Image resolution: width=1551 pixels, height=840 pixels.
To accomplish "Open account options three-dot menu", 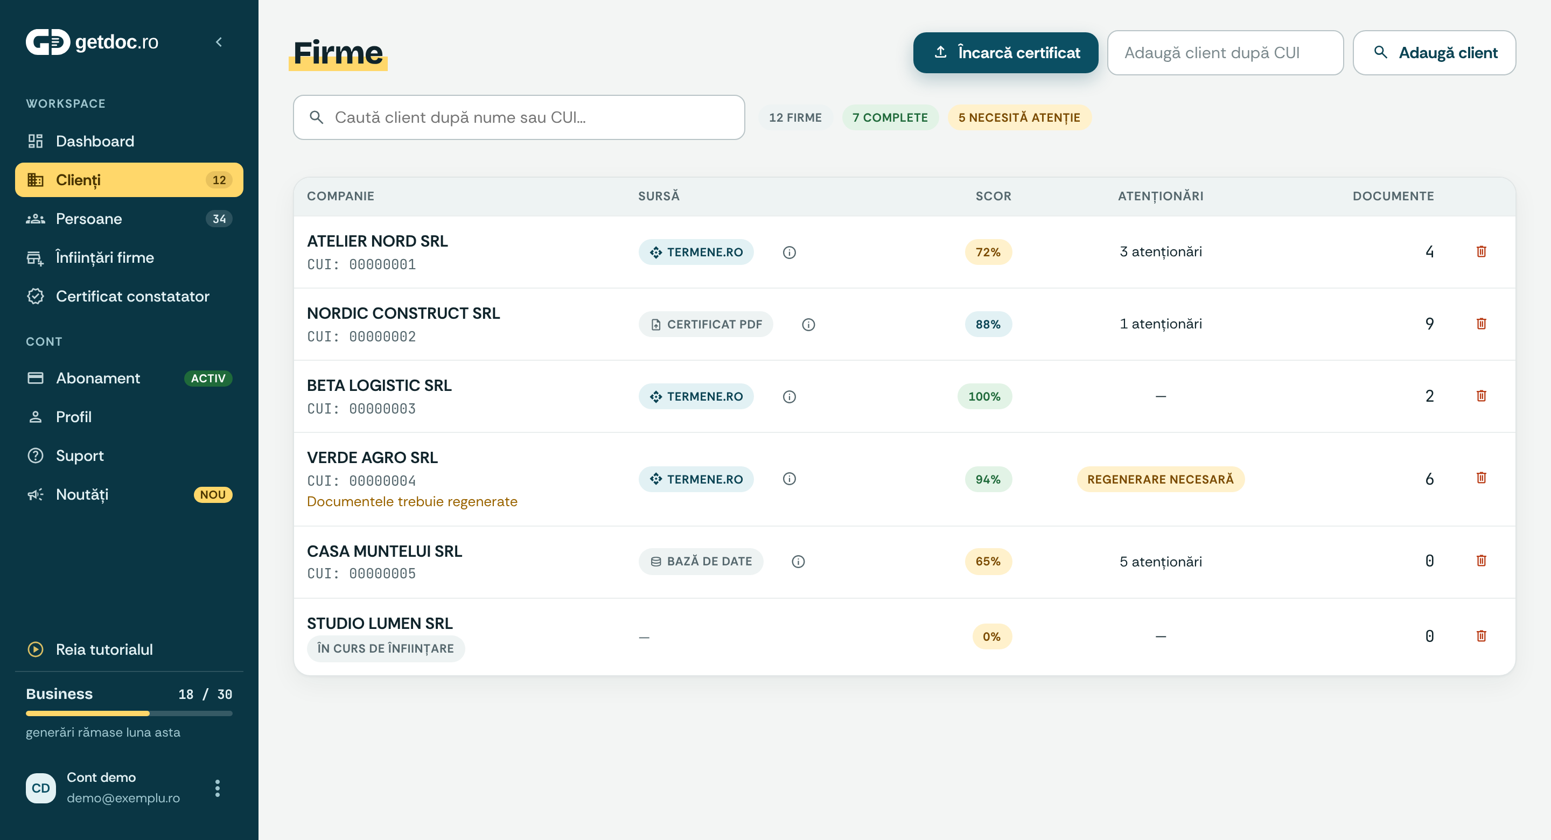I will click(218, 788).
